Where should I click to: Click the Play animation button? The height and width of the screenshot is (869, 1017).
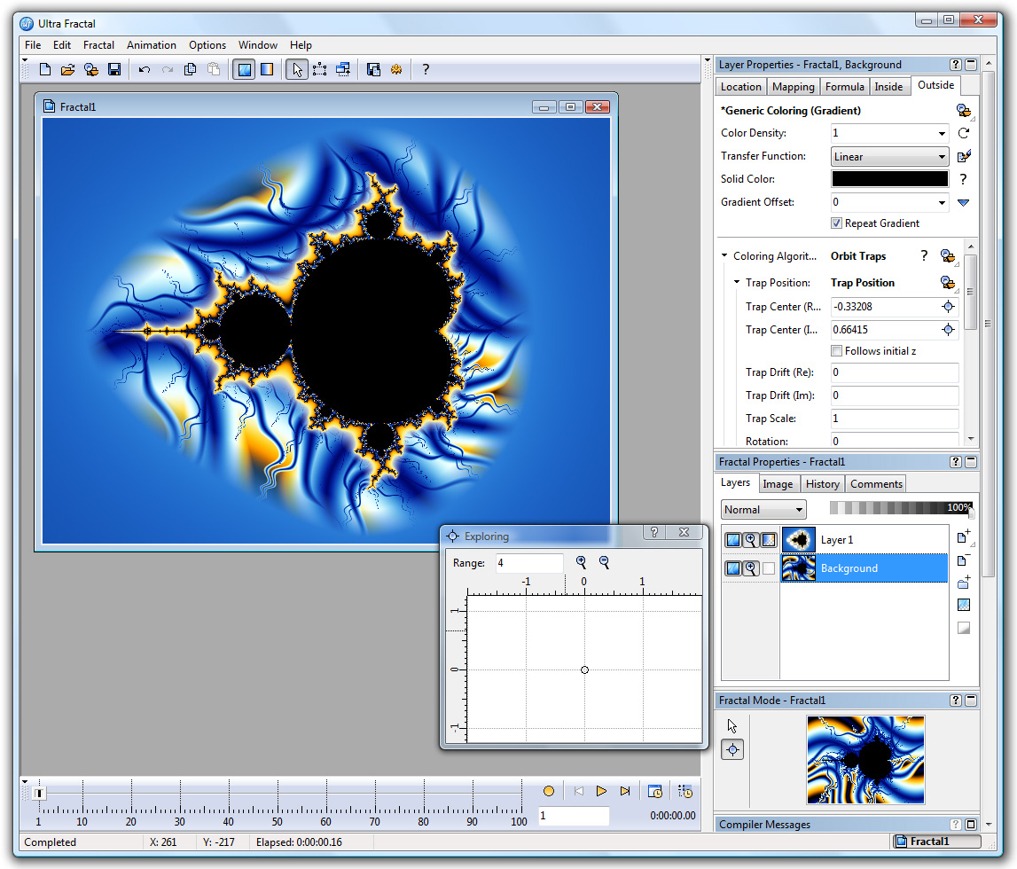pyautogui.click(x=601, y=791)
